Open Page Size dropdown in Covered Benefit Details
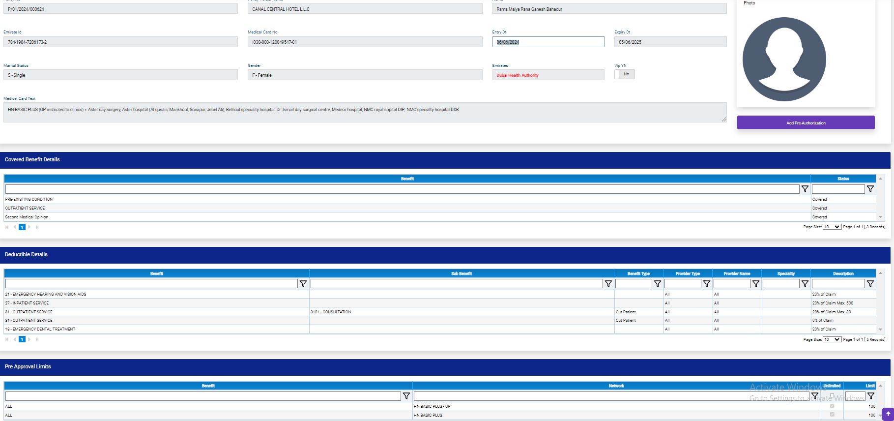This screenshot has width=894, height=421. pos(832,227)
